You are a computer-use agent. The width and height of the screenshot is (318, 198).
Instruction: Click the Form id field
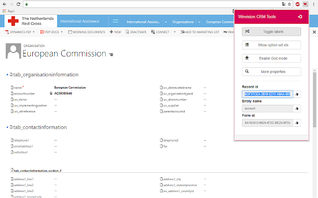[267, 123]
